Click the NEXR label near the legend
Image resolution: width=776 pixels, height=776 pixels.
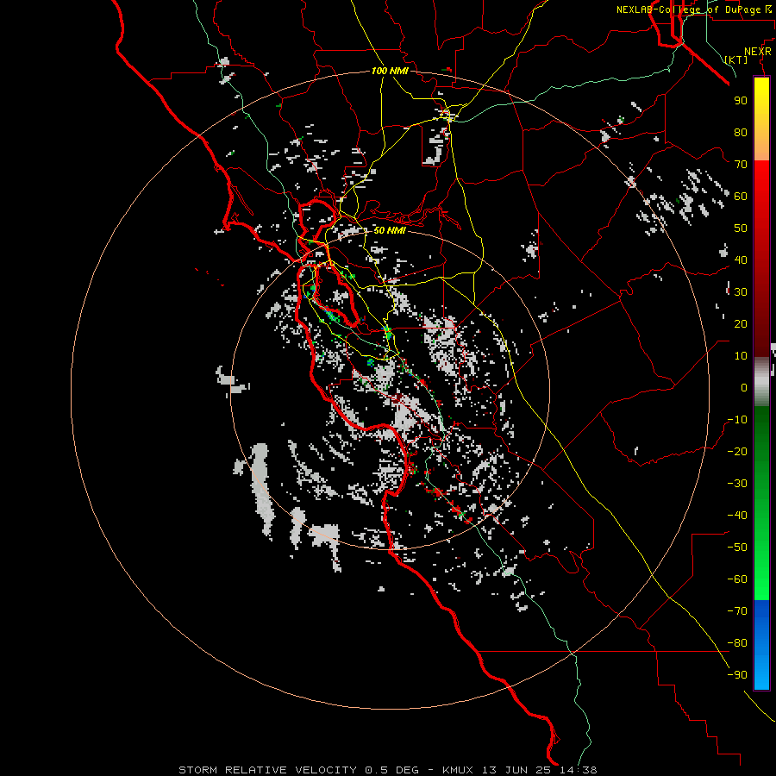click(x=758, y=52)
